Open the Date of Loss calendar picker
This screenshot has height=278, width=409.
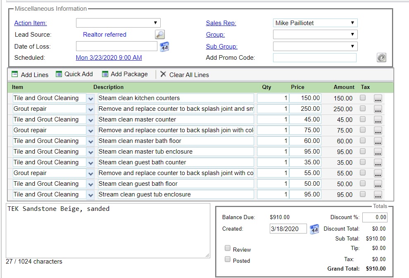(x=164, y=47)
